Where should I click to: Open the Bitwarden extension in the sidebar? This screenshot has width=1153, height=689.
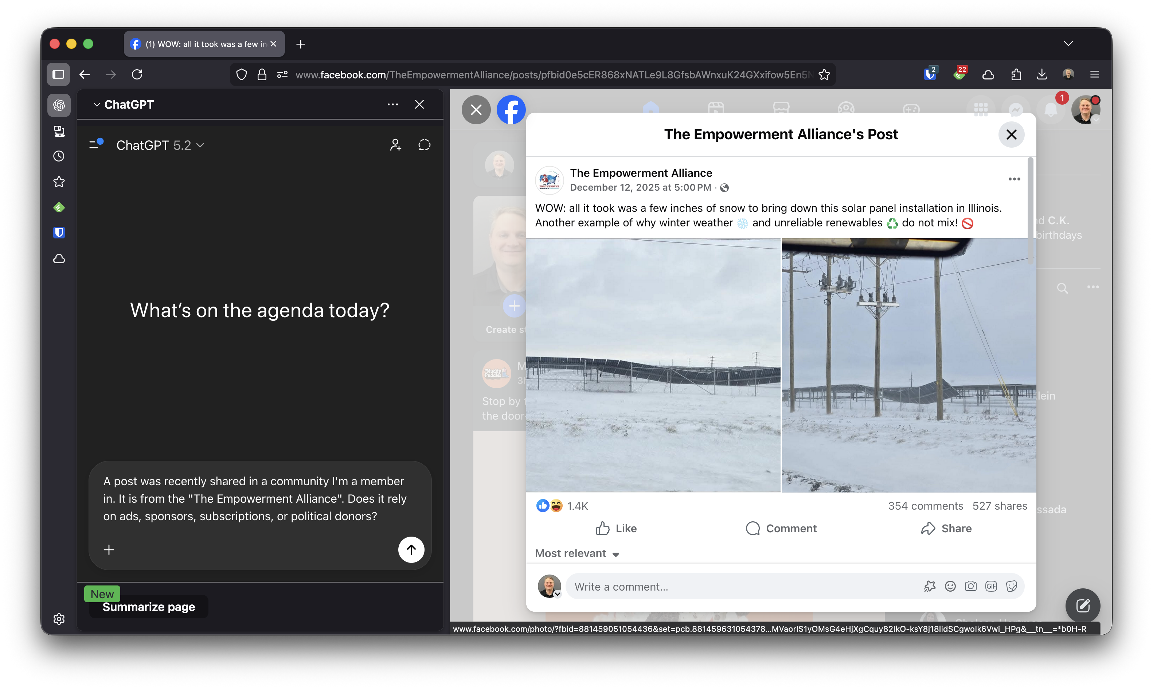[x=59, y=233]
